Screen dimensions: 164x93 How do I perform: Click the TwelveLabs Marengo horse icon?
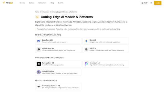tap(39, 87)
